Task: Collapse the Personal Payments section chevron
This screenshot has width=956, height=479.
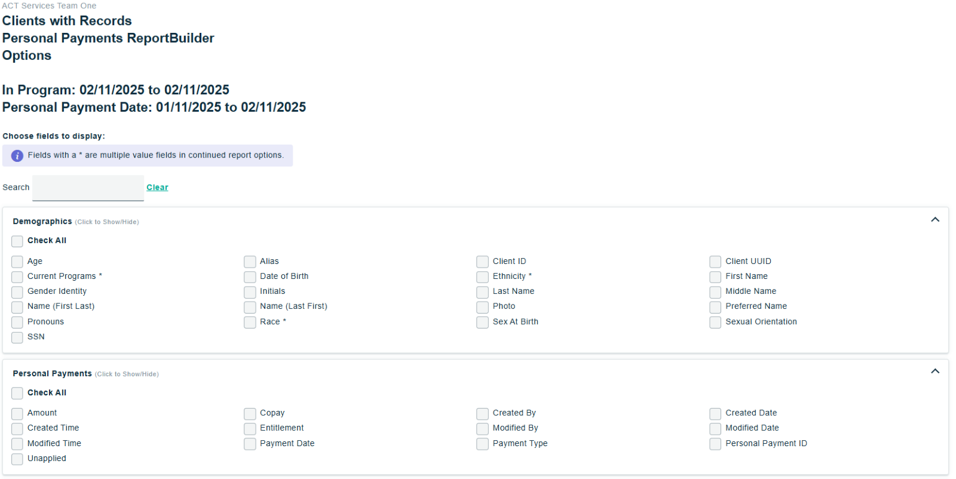Action: pos(935,371)
